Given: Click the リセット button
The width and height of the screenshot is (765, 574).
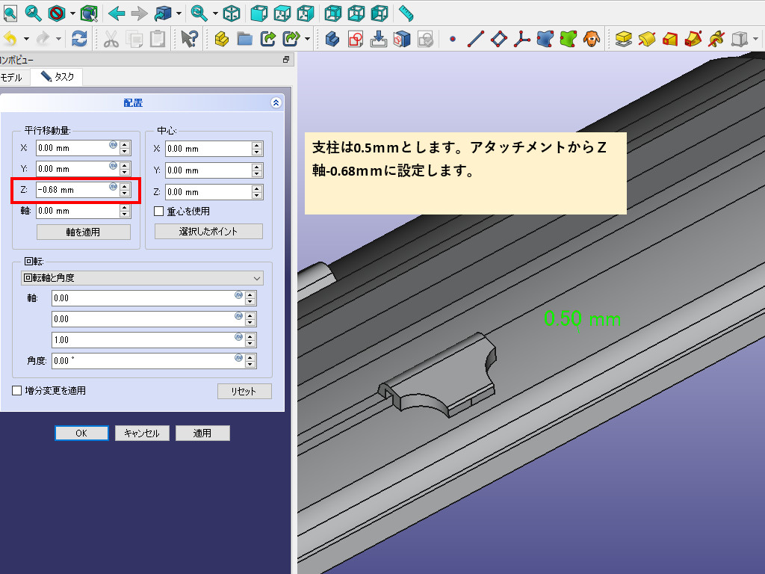Looking at the screenshot, I should point(244,392).
